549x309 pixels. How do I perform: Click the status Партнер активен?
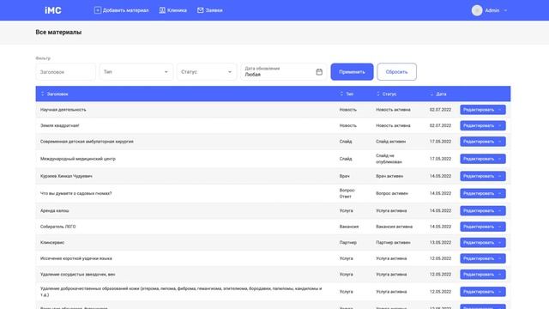(x=393, y=242)
